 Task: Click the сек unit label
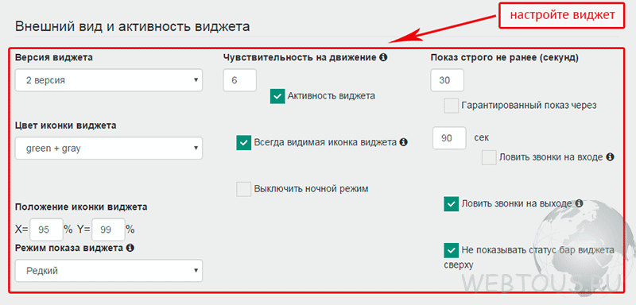click(x=482, y=137)
